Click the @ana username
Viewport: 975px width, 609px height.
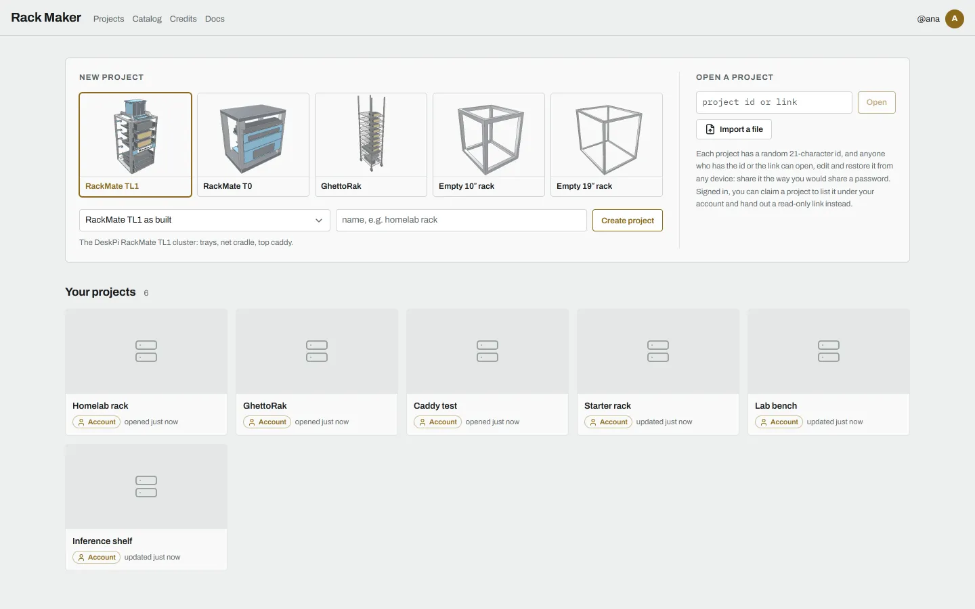[928, 19]
